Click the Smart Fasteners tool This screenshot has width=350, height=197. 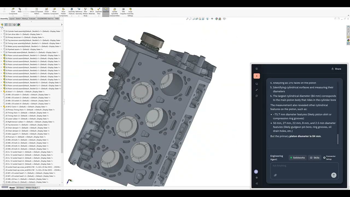click(47, 11)
